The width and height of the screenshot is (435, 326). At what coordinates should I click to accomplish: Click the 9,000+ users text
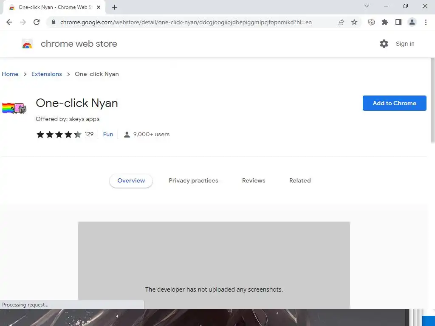tap(151, 134)
